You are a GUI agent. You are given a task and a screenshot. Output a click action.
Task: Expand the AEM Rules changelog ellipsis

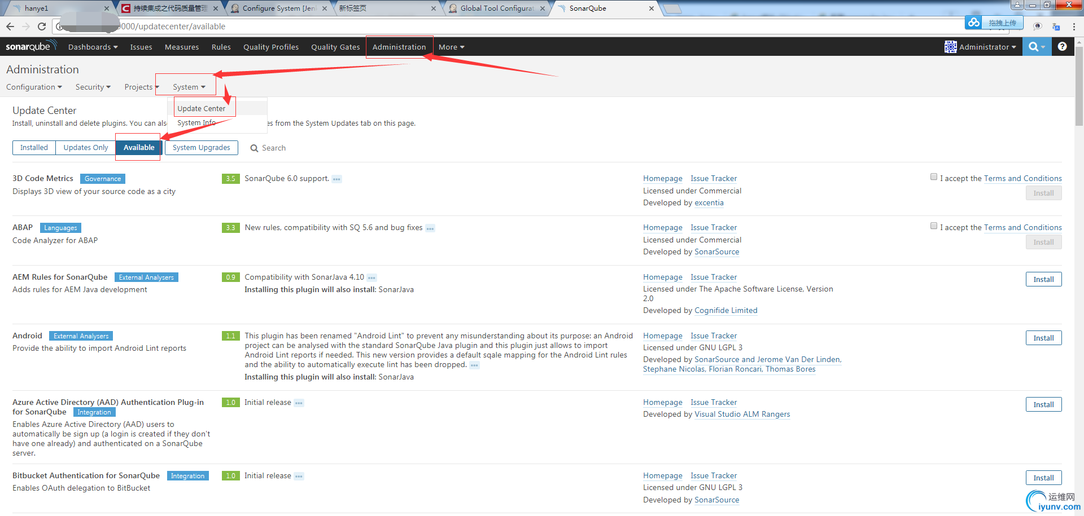click(x=371, y=278)
